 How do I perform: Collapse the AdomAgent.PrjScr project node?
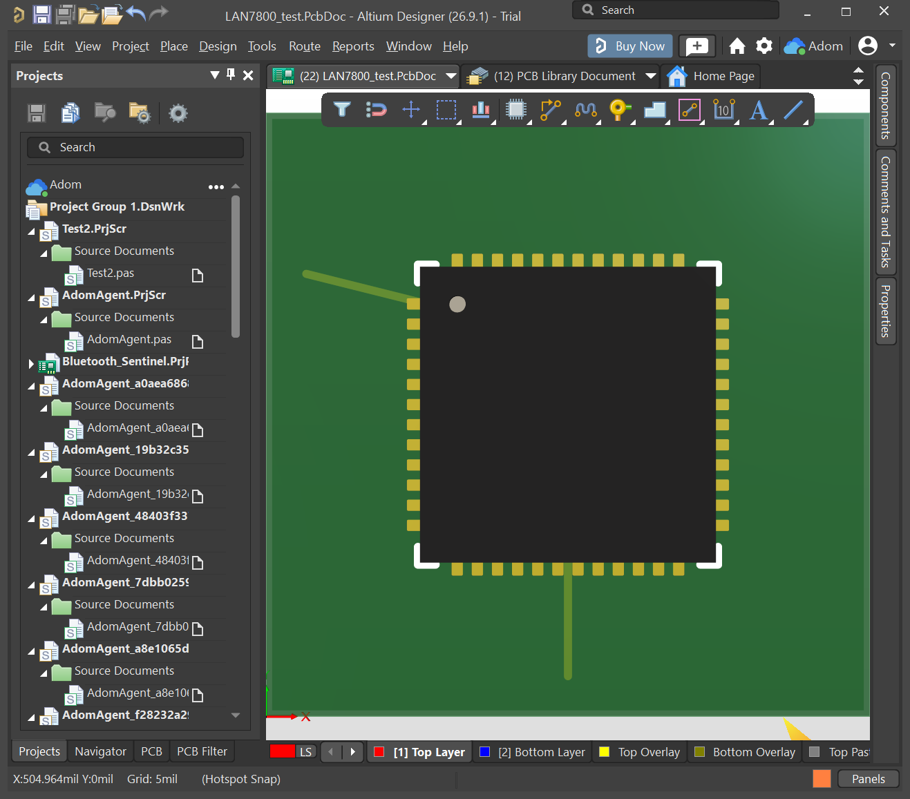31,298
